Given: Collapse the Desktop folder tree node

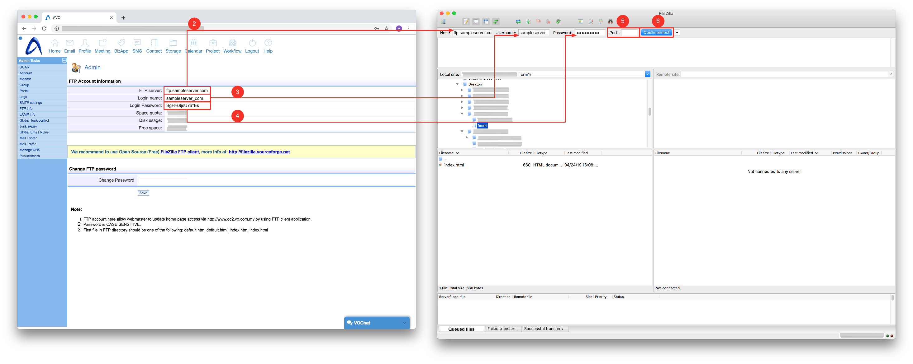Looking at the screenshot, I should point(457,84).
